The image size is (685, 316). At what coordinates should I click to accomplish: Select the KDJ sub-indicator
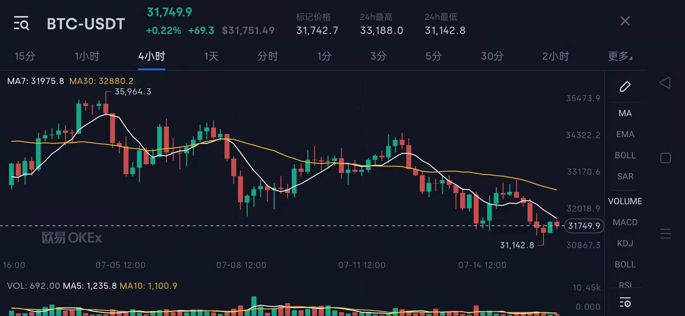[x=625, y=243]
